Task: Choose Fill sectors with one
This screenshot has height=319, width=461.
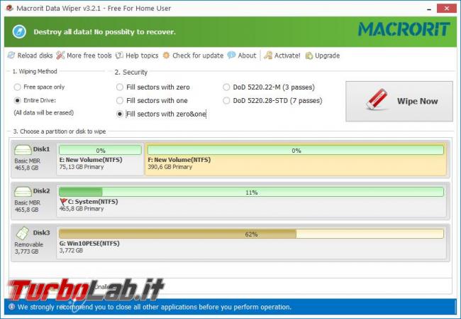Action: click(x=152, y=101)
